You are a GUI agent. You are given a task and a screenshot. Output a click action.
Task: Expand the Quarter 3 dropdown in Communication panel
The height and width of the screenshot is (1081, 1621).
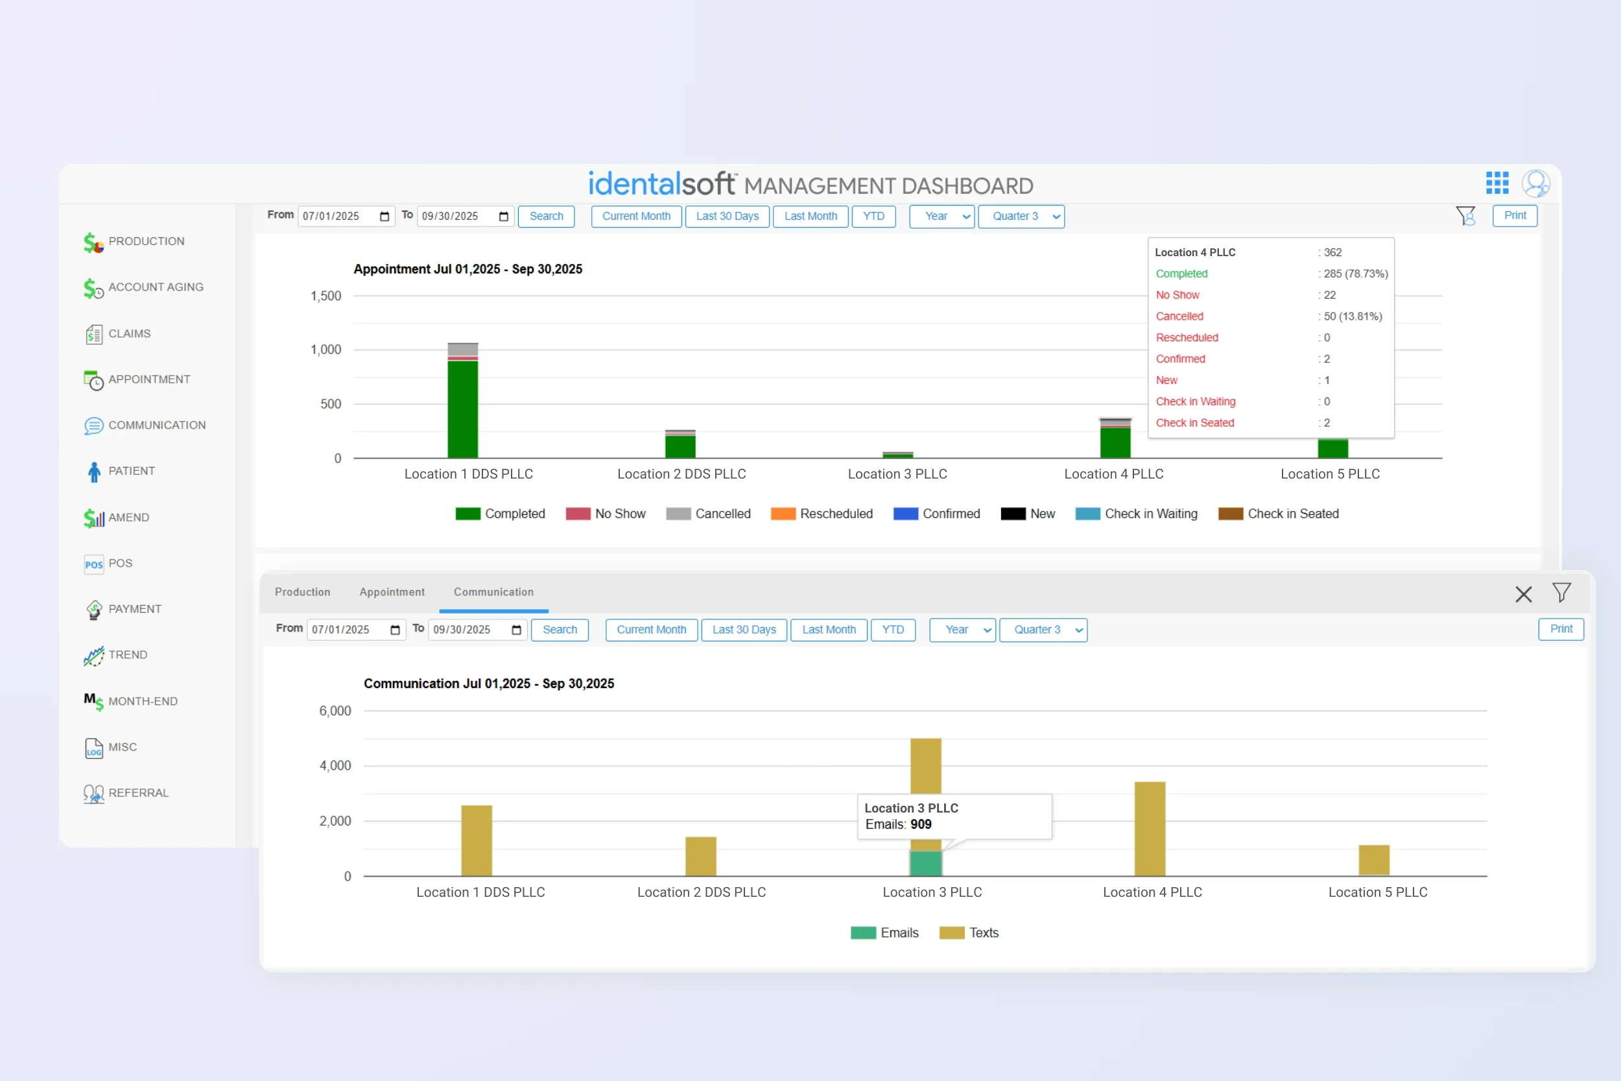pos(1043,630)
